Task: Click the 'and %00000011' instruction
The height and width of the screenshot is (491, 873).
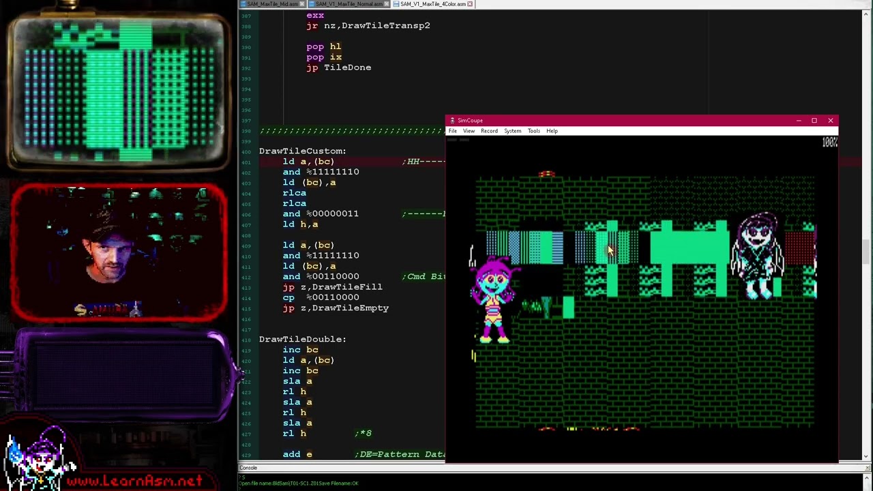Action: coord(321,213)
